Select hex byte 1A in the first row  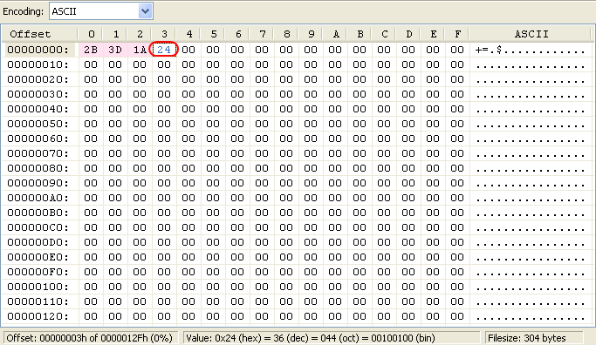[x=140, y=50]
